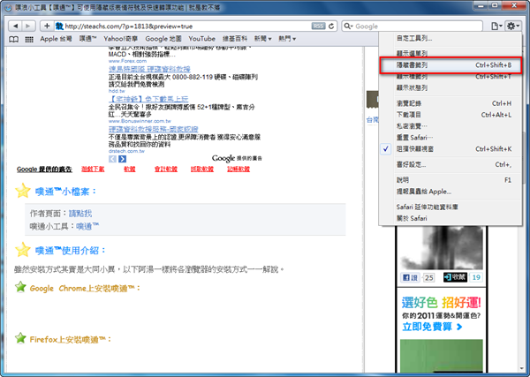Open 噗通™ bookmark in bookmarks bar
This screenshot has height=377, width=530.
tap(87, 39)
